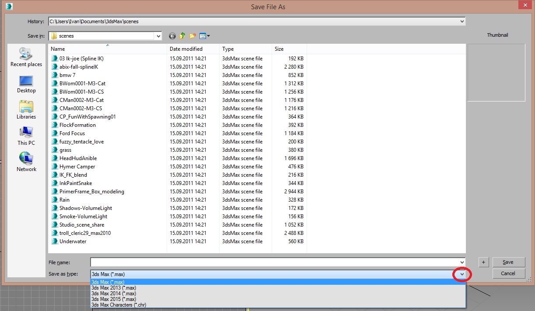Select the scene file icon for bmw 7
Viewport: 535px width, 311px height.
point(55,75)
